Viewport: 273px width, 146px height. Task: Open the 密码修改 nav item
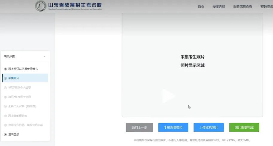[x=266, y=7]
